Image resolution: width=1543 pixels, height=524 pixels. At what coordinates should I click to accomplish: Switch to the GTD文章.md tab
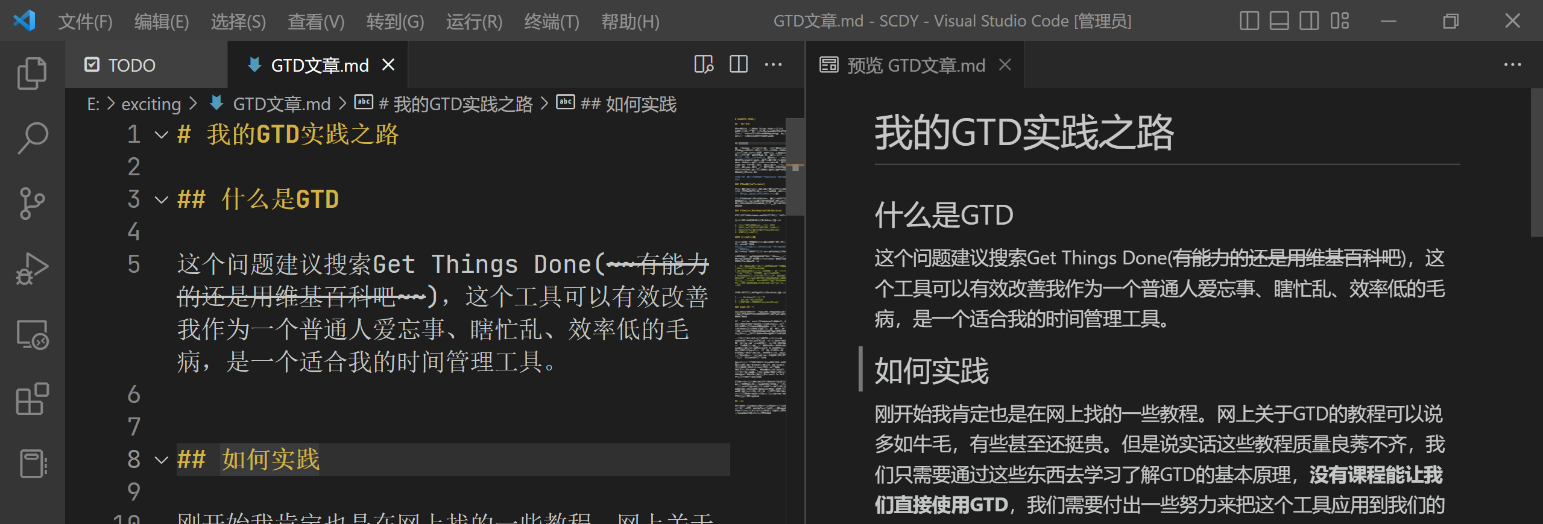(317, 64)
